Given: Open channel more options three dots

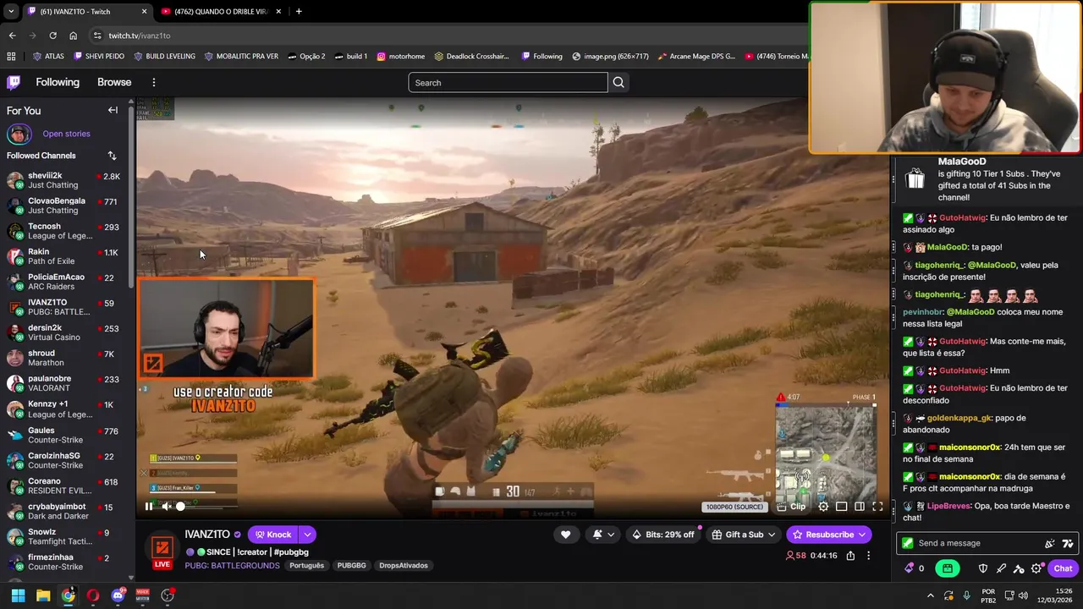Looking at the screenshot, I should point(868,556).
